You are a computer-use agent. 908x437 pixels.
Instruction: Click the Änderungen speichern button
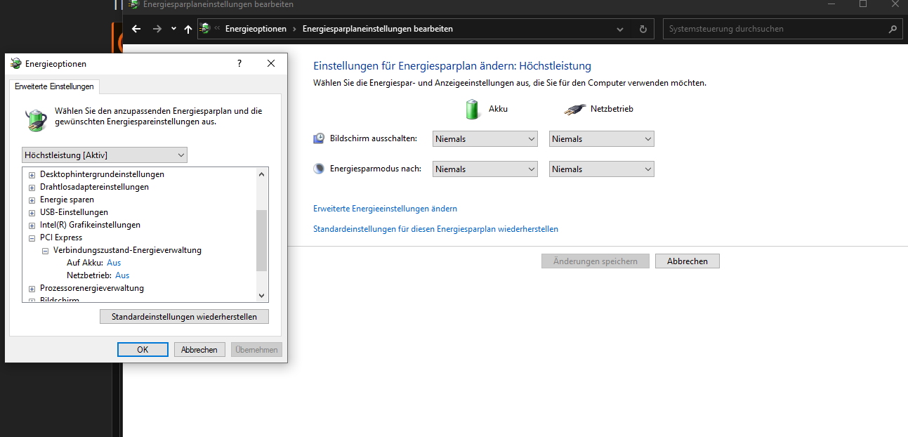[596, 261]
